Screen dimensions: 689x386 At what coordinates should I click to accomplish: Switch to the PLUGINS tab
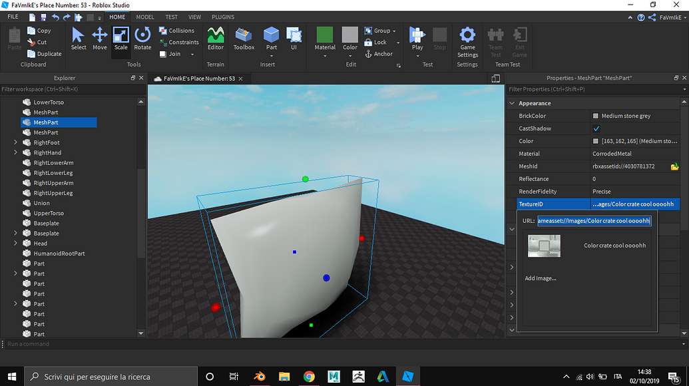coord(223,17)
